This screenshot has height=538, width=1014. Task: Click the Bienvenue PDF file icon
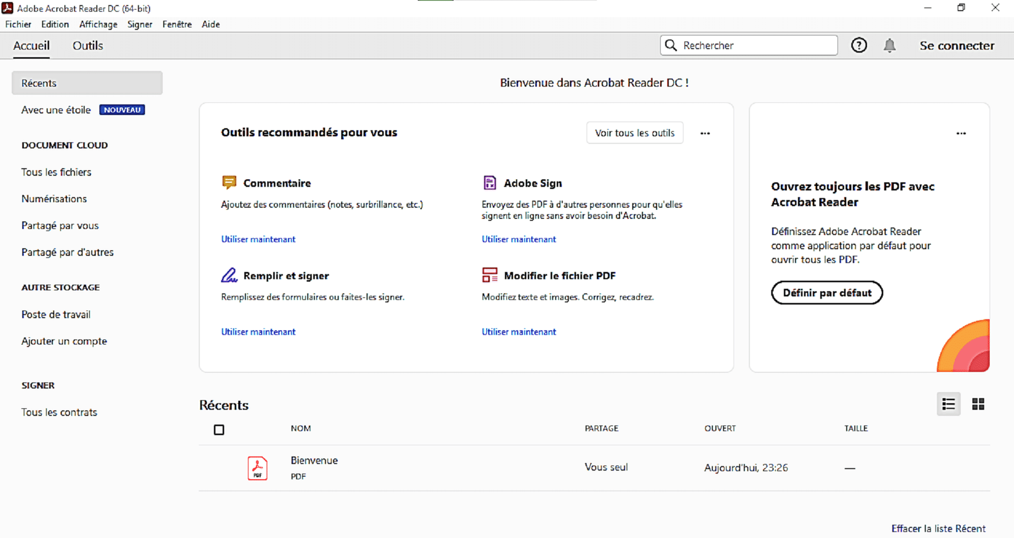point(258,468)
